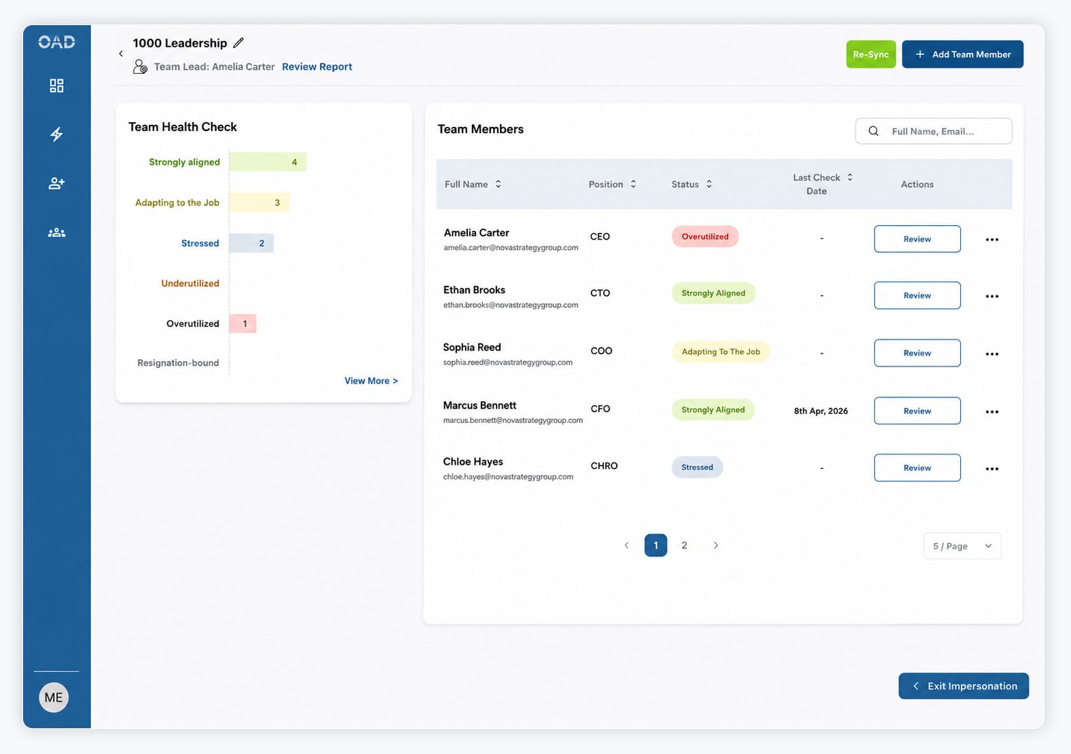The height and width of the screenshot is (754, 1071).
Task: Open the three-dot menu for Amelia Carter
Action: coord(992,240)
